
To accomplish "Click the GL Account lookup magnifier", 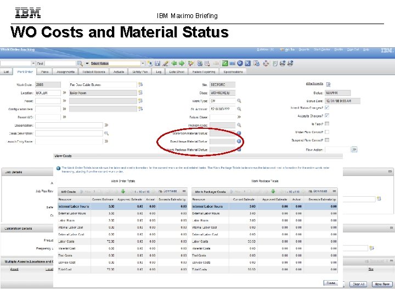I will coord(239,109).
